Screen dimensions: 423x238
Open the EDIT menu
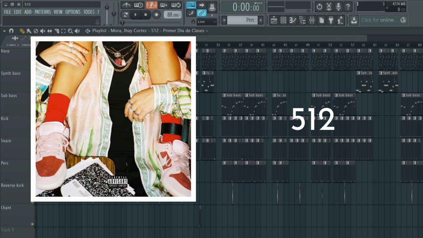click(x=18, y=12)
